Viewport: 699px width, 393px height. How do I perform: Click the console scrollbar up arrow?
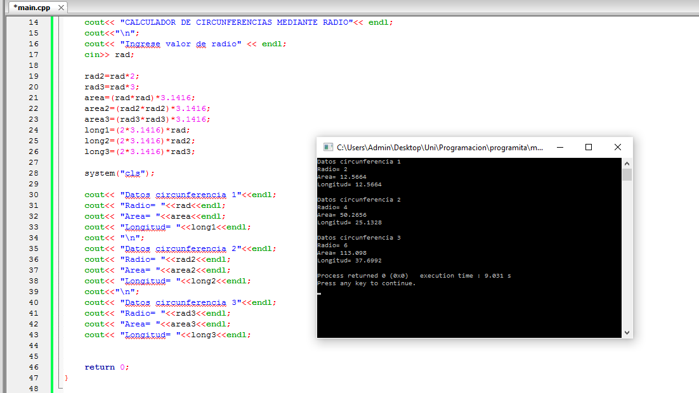tap(626, 163)
